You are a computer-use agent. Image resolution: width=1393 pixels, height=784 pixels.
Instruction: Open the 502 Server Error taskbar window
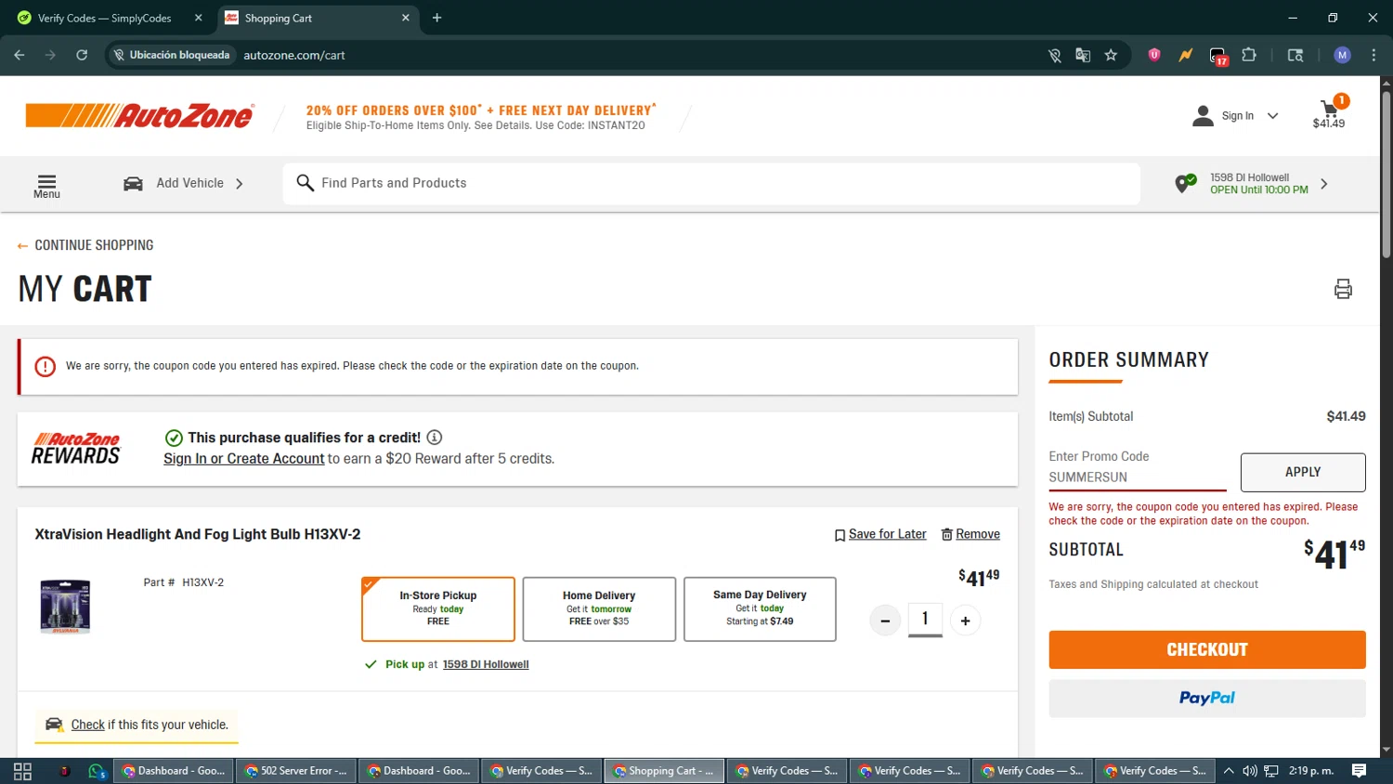[x=295, y=771]
